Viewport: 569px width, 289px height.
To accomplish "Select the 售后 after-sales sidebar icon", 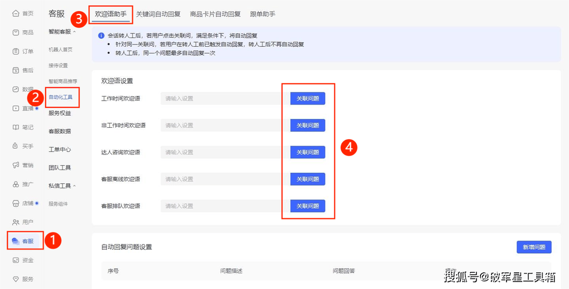I will pyautogui.click(x=16, y=71).
